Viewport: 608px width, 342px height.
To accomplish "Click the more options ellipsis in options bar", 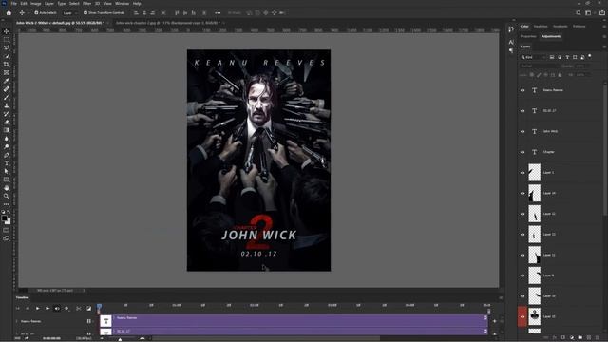I will [218, 12].
